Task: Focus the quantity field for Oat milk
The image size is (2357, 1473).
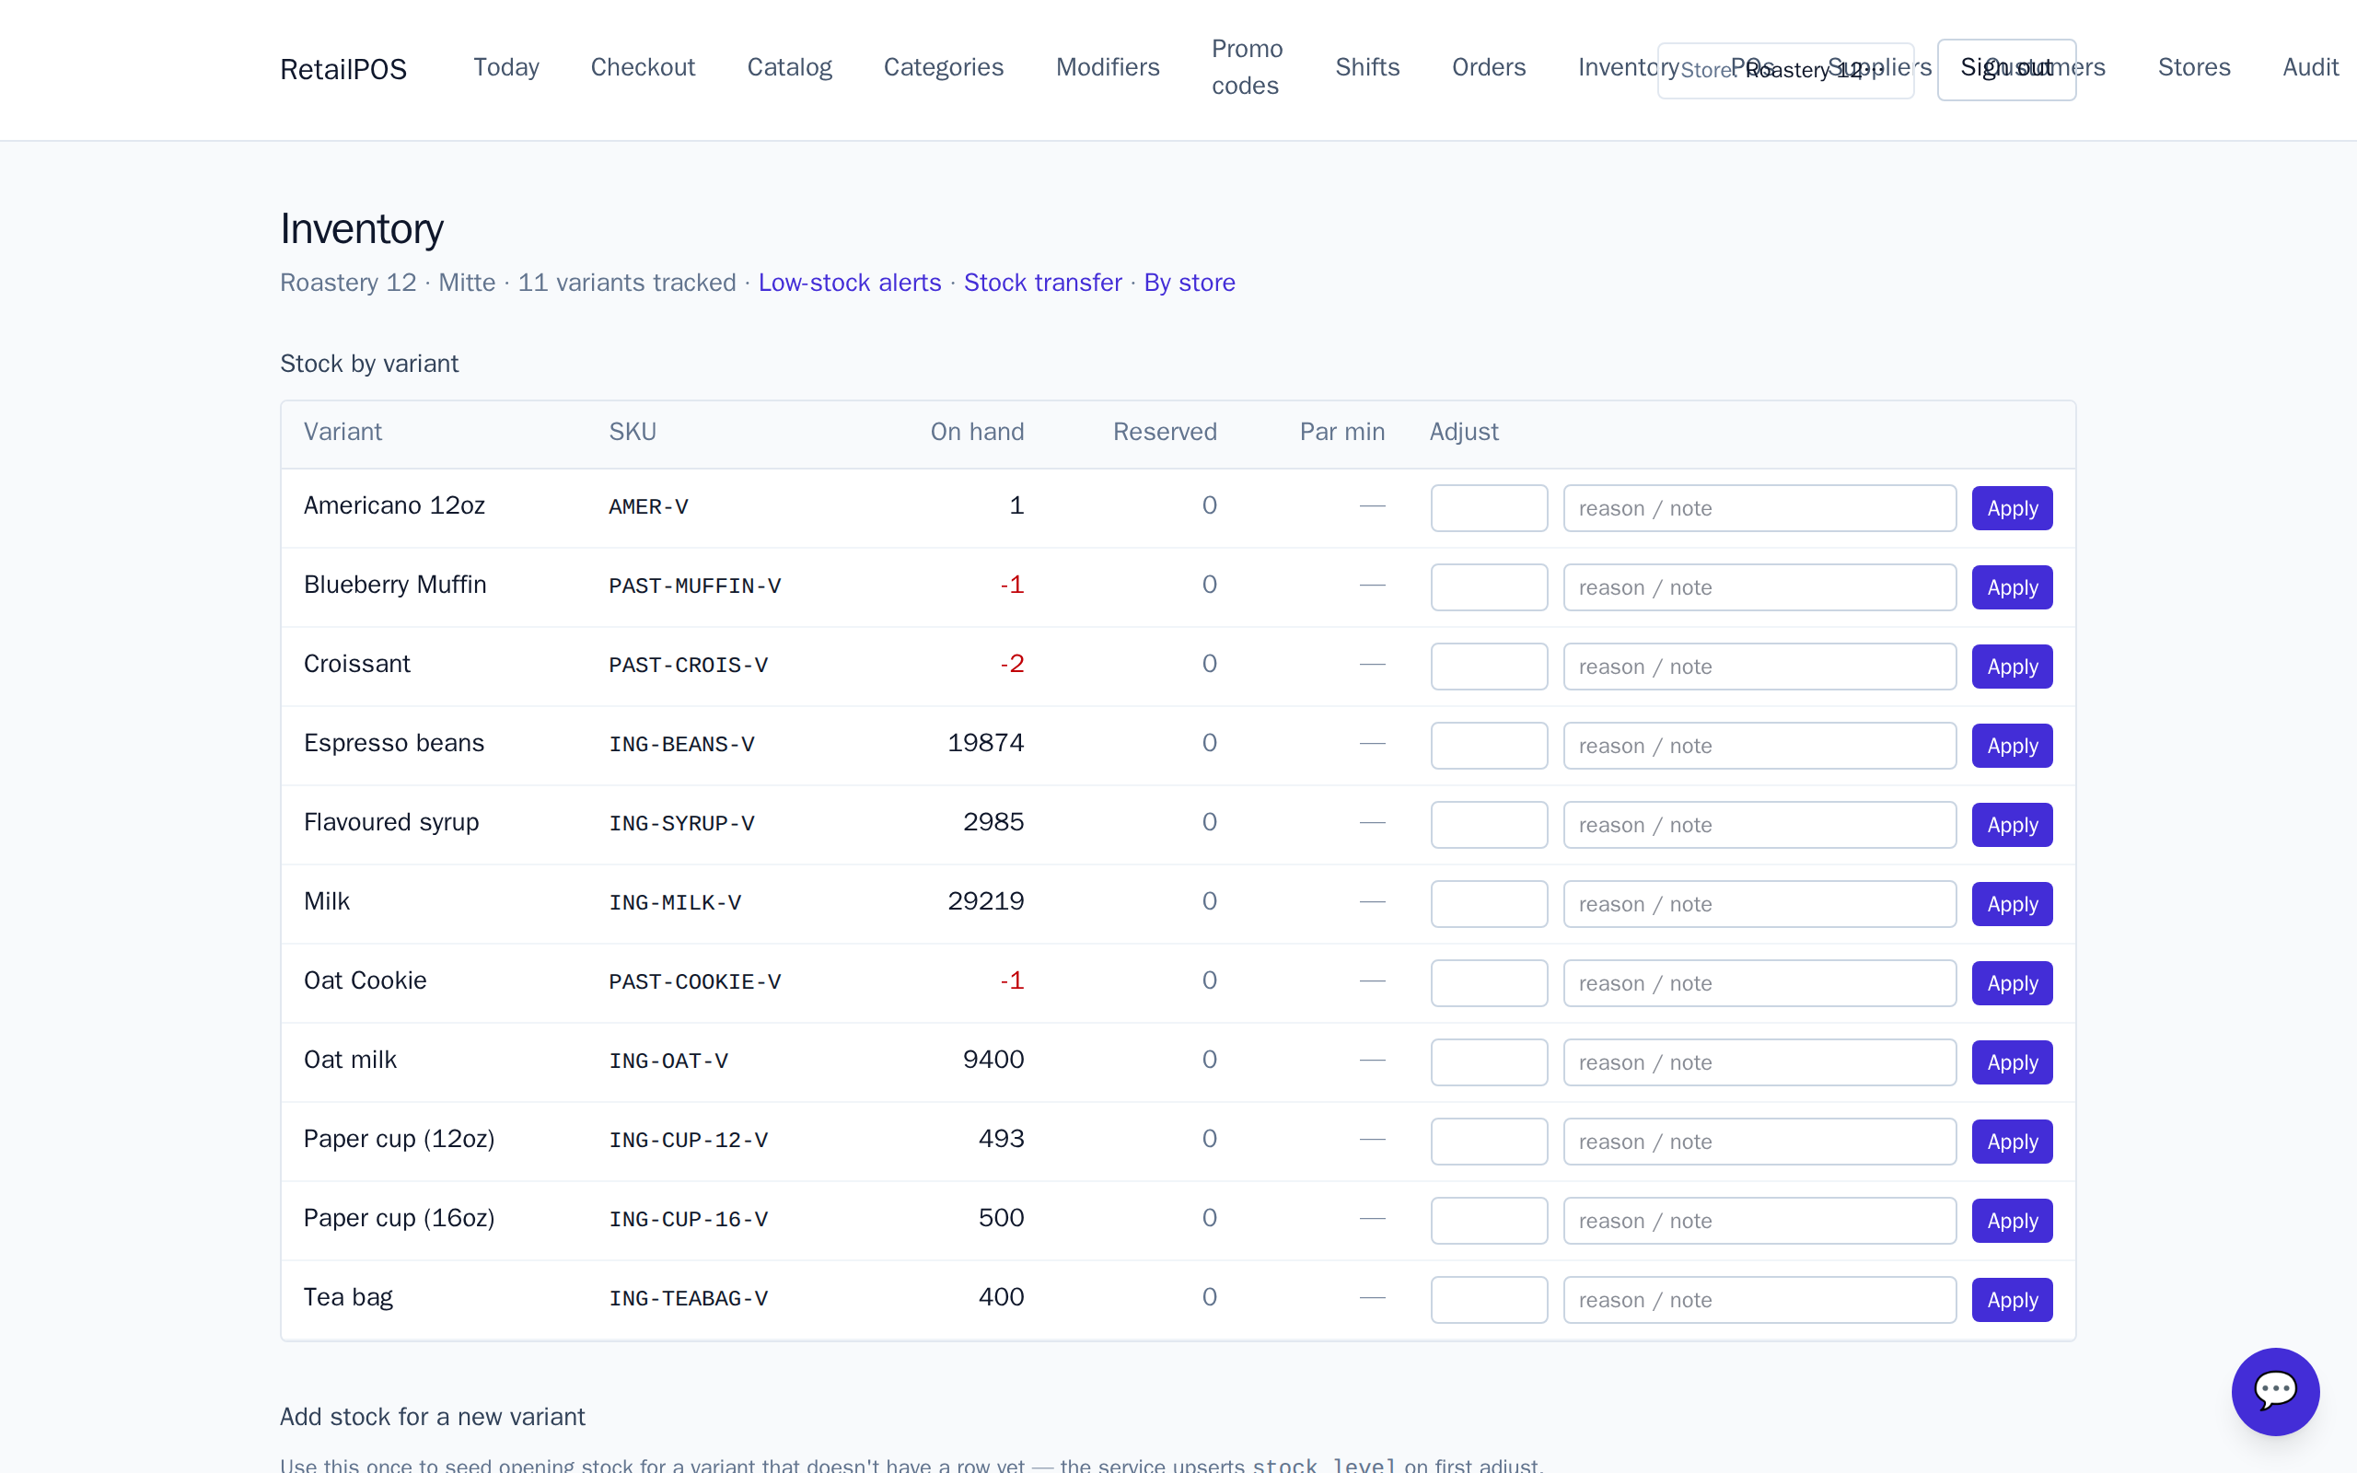Action: 1488,1061
